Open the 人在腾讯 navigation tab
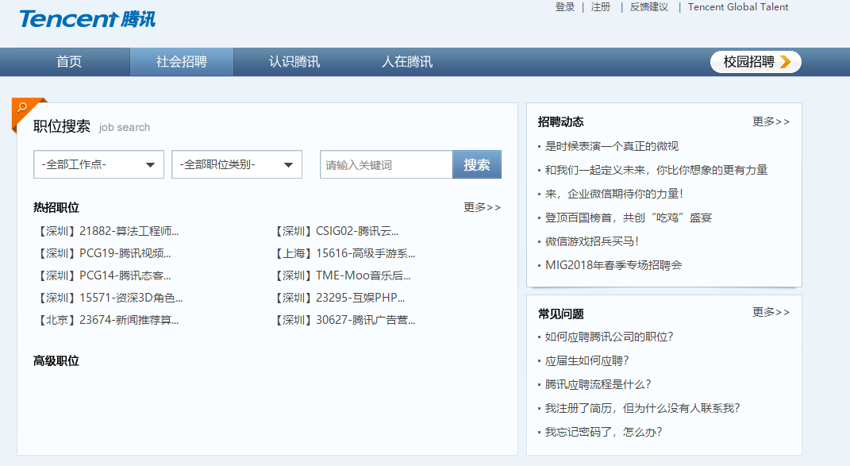Viewport: 850px width, 466px height. [x=407, y=62]
